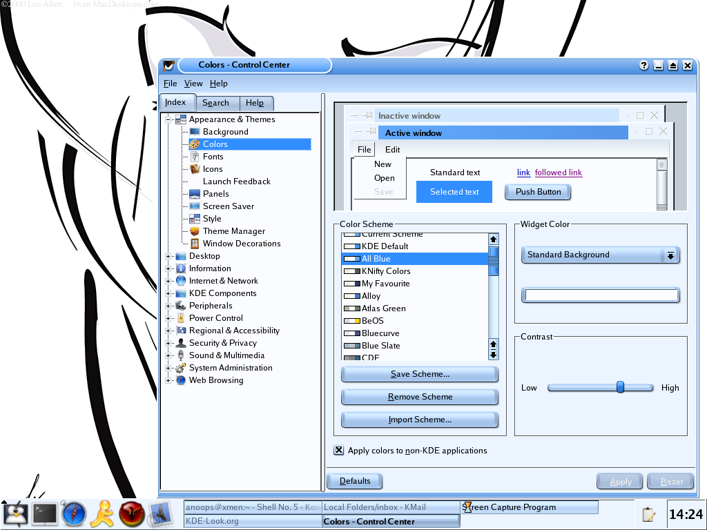Screen dimensions: 707x530
Task: Click the Colors palette icon
Action: click(x=195, y=144)
